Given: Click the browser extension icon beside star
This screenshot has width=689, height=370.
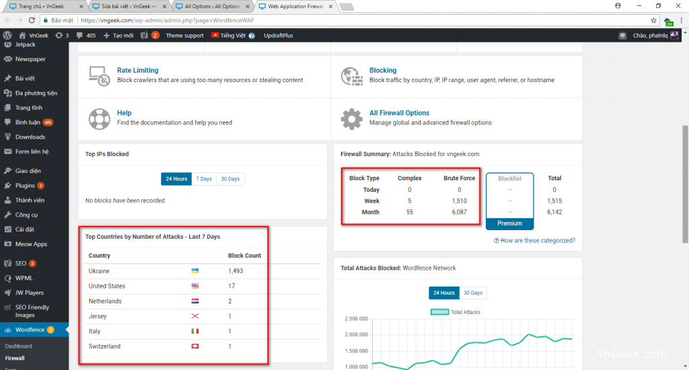Looking at the screenshot, I should (668, 21).
